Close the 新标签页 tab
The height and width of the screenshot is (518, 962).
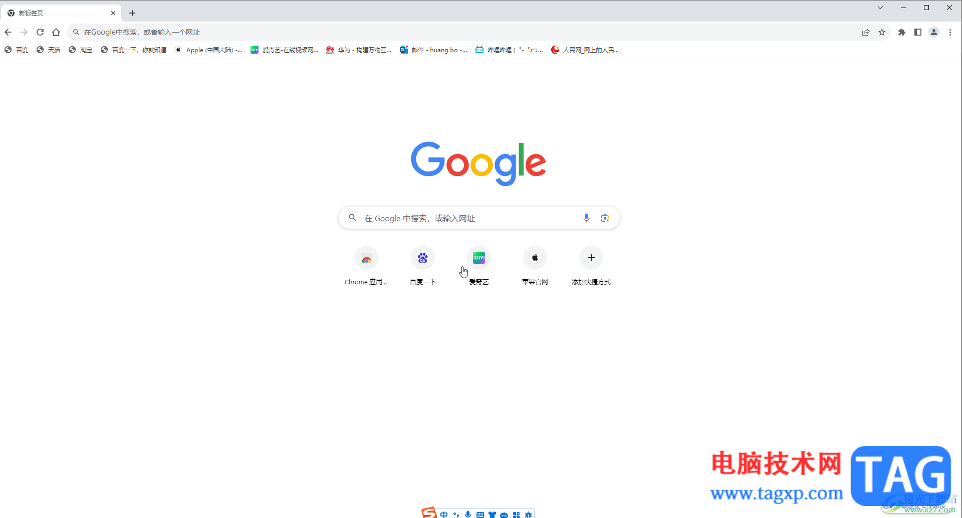113,13
